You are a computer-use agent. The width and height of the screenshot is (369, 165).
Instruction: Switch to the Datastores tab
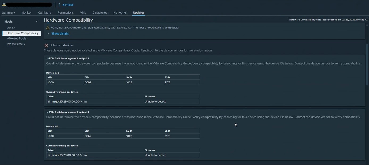[x=100, y=12]
